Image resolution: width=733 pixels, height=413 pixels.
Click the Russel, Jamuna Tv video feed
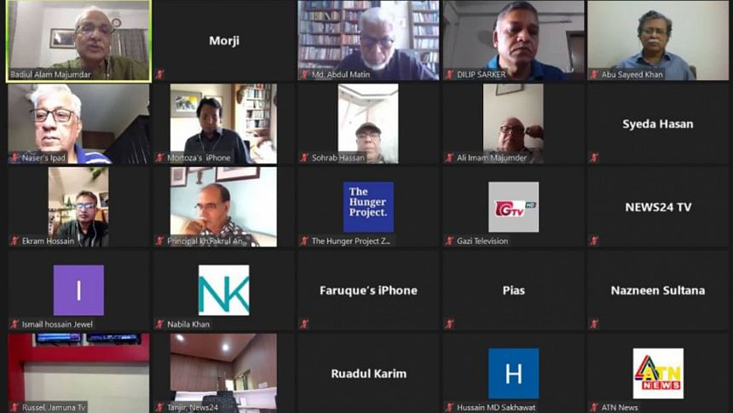click(78, 373)
